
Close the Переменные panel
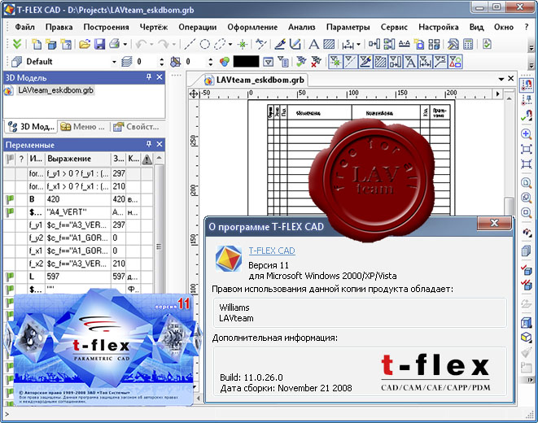[x=160, y=144]
